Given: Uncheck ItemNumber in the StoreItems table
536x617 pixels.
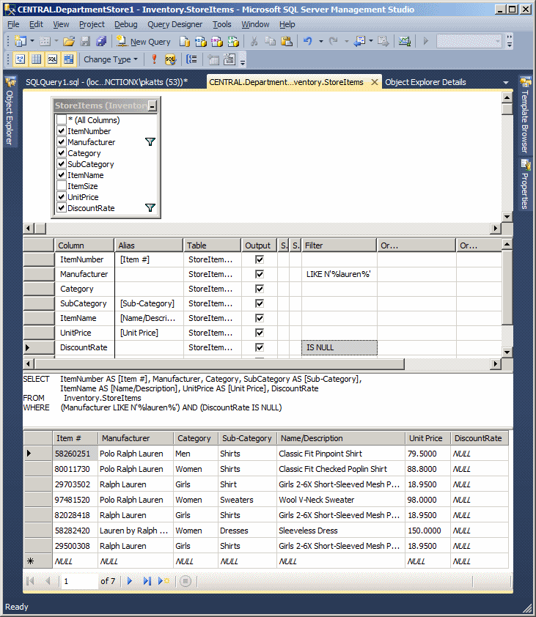Looking at the screenshot, I should [x=62, y=130].
